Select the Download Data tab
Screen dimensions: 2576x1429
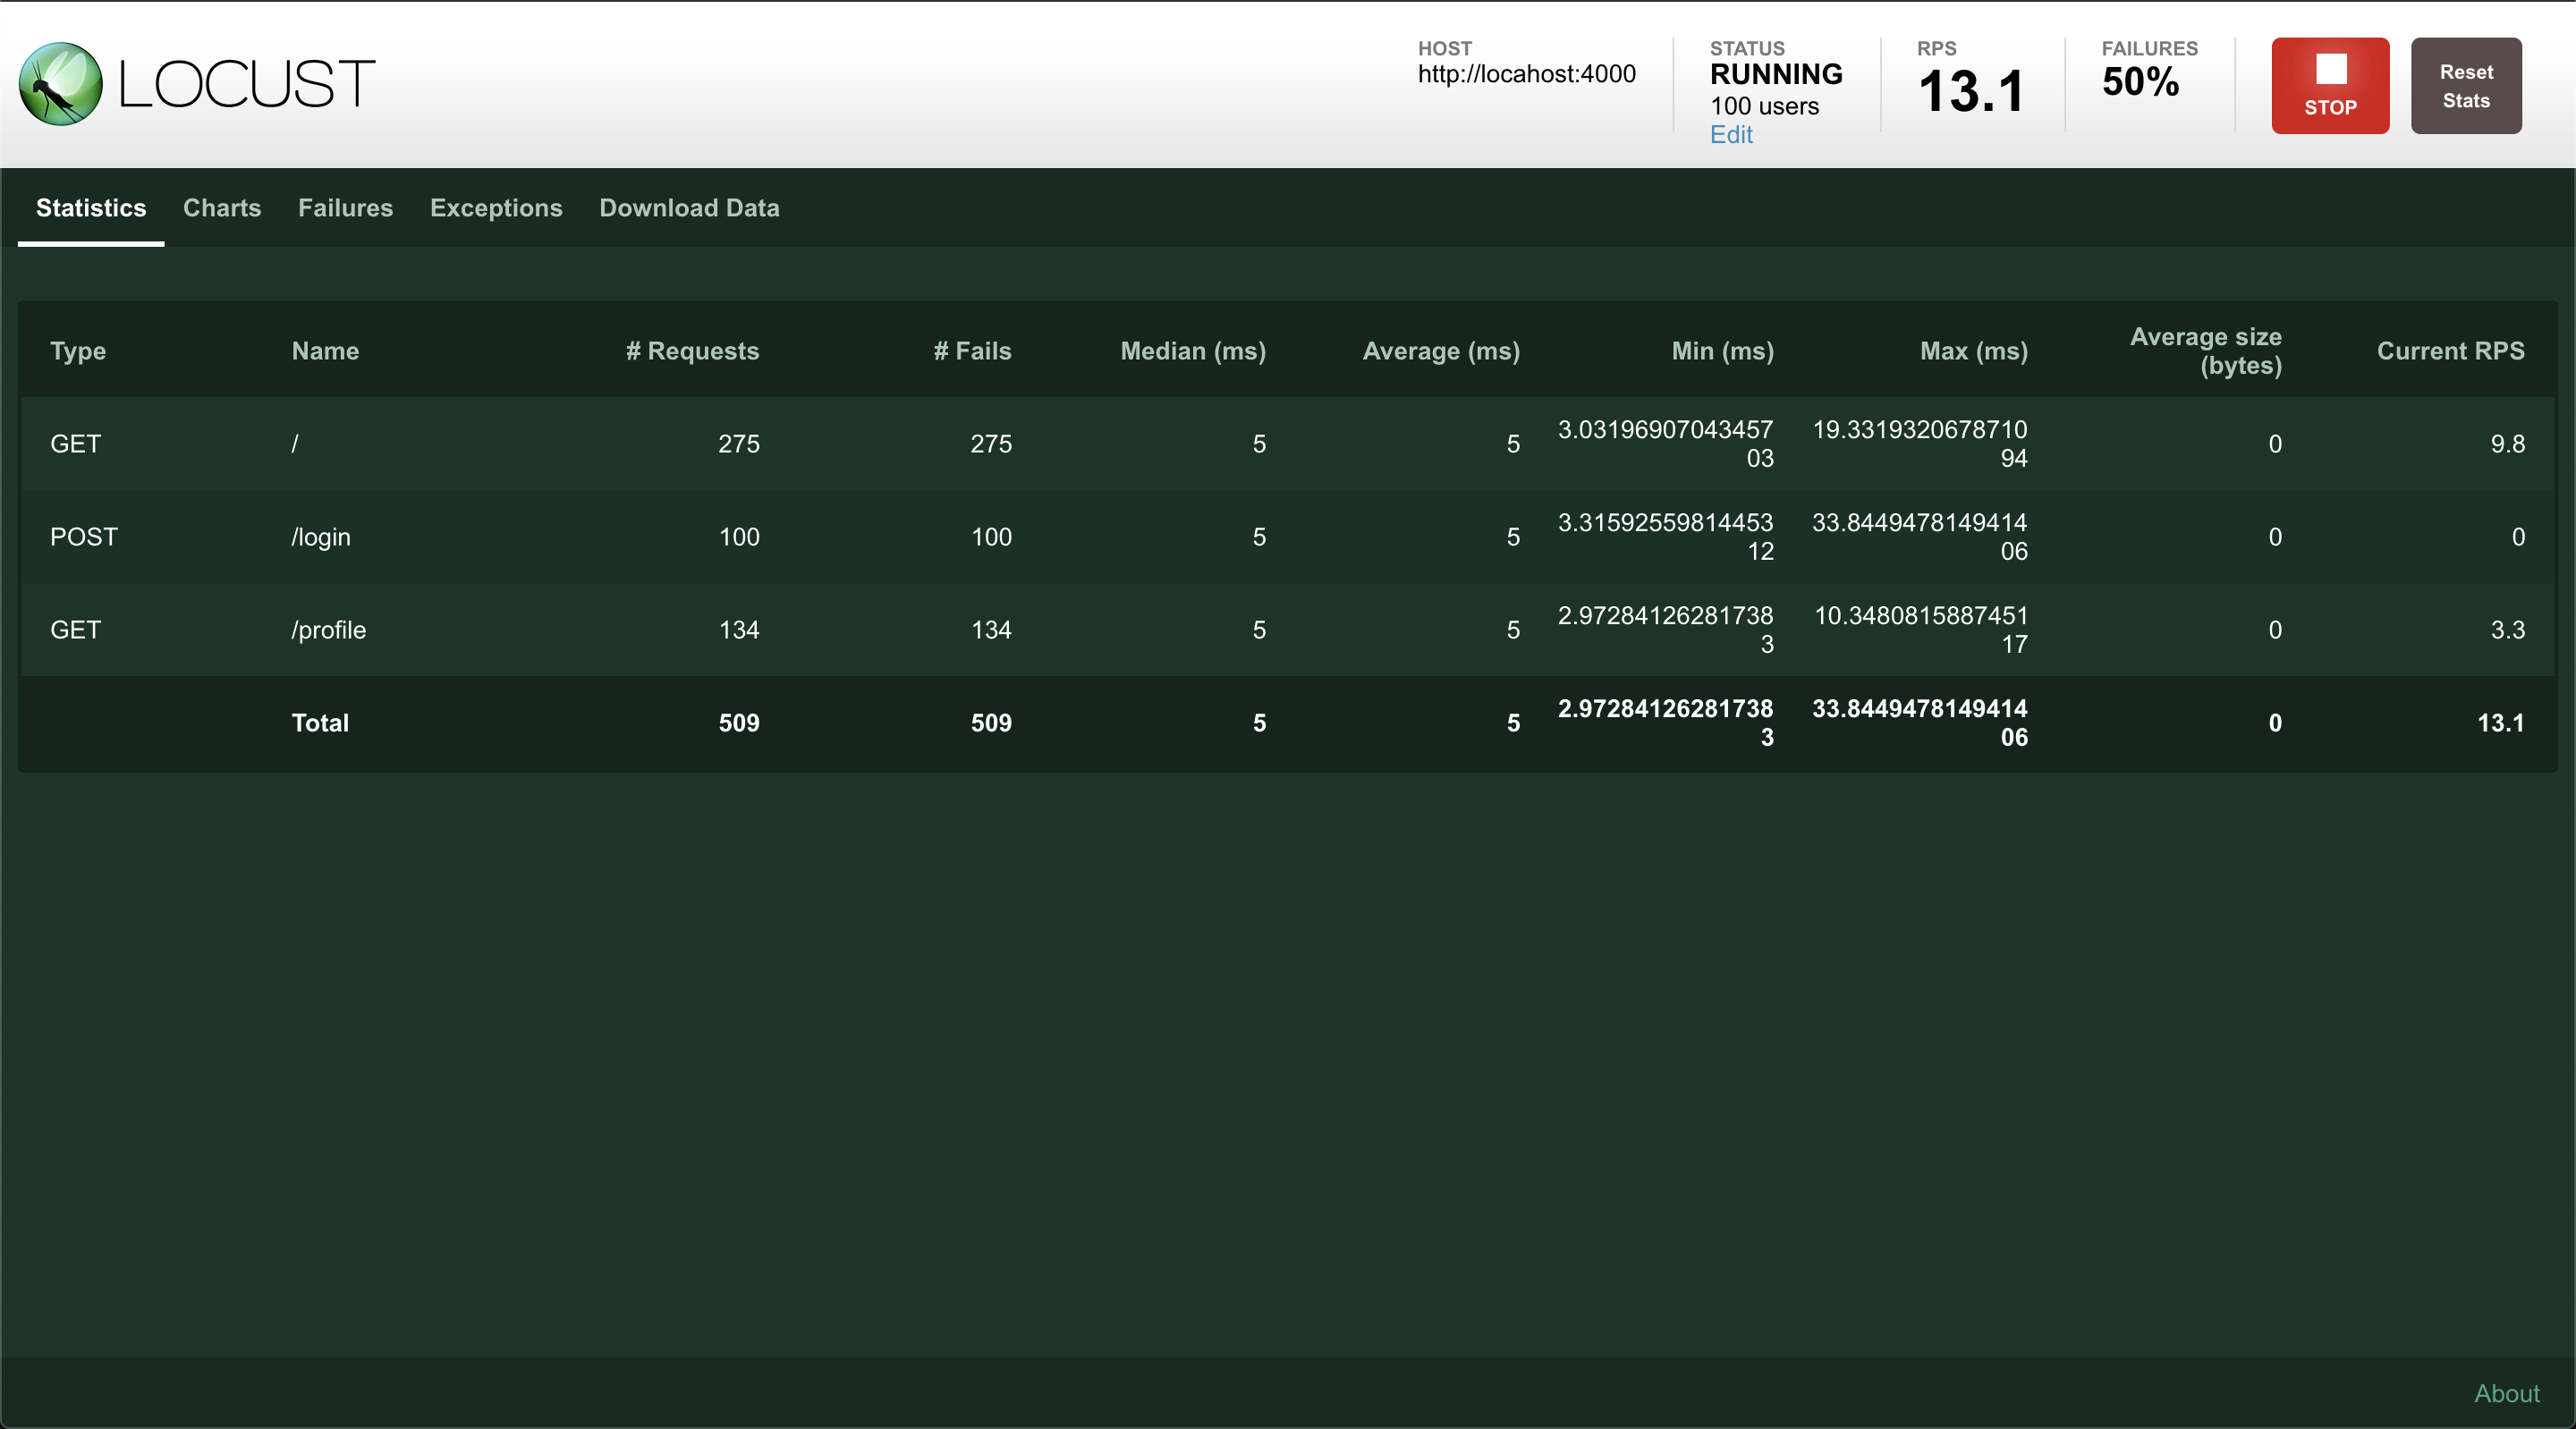(689, 208)
